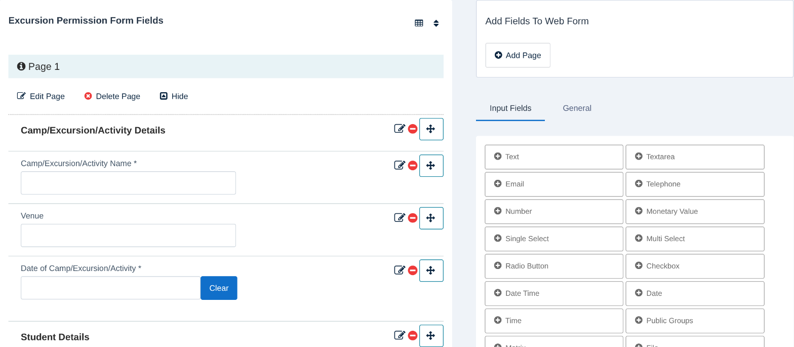Click move handle for Venue field
This screenshot has width=794, height=347.
point(431,218)
